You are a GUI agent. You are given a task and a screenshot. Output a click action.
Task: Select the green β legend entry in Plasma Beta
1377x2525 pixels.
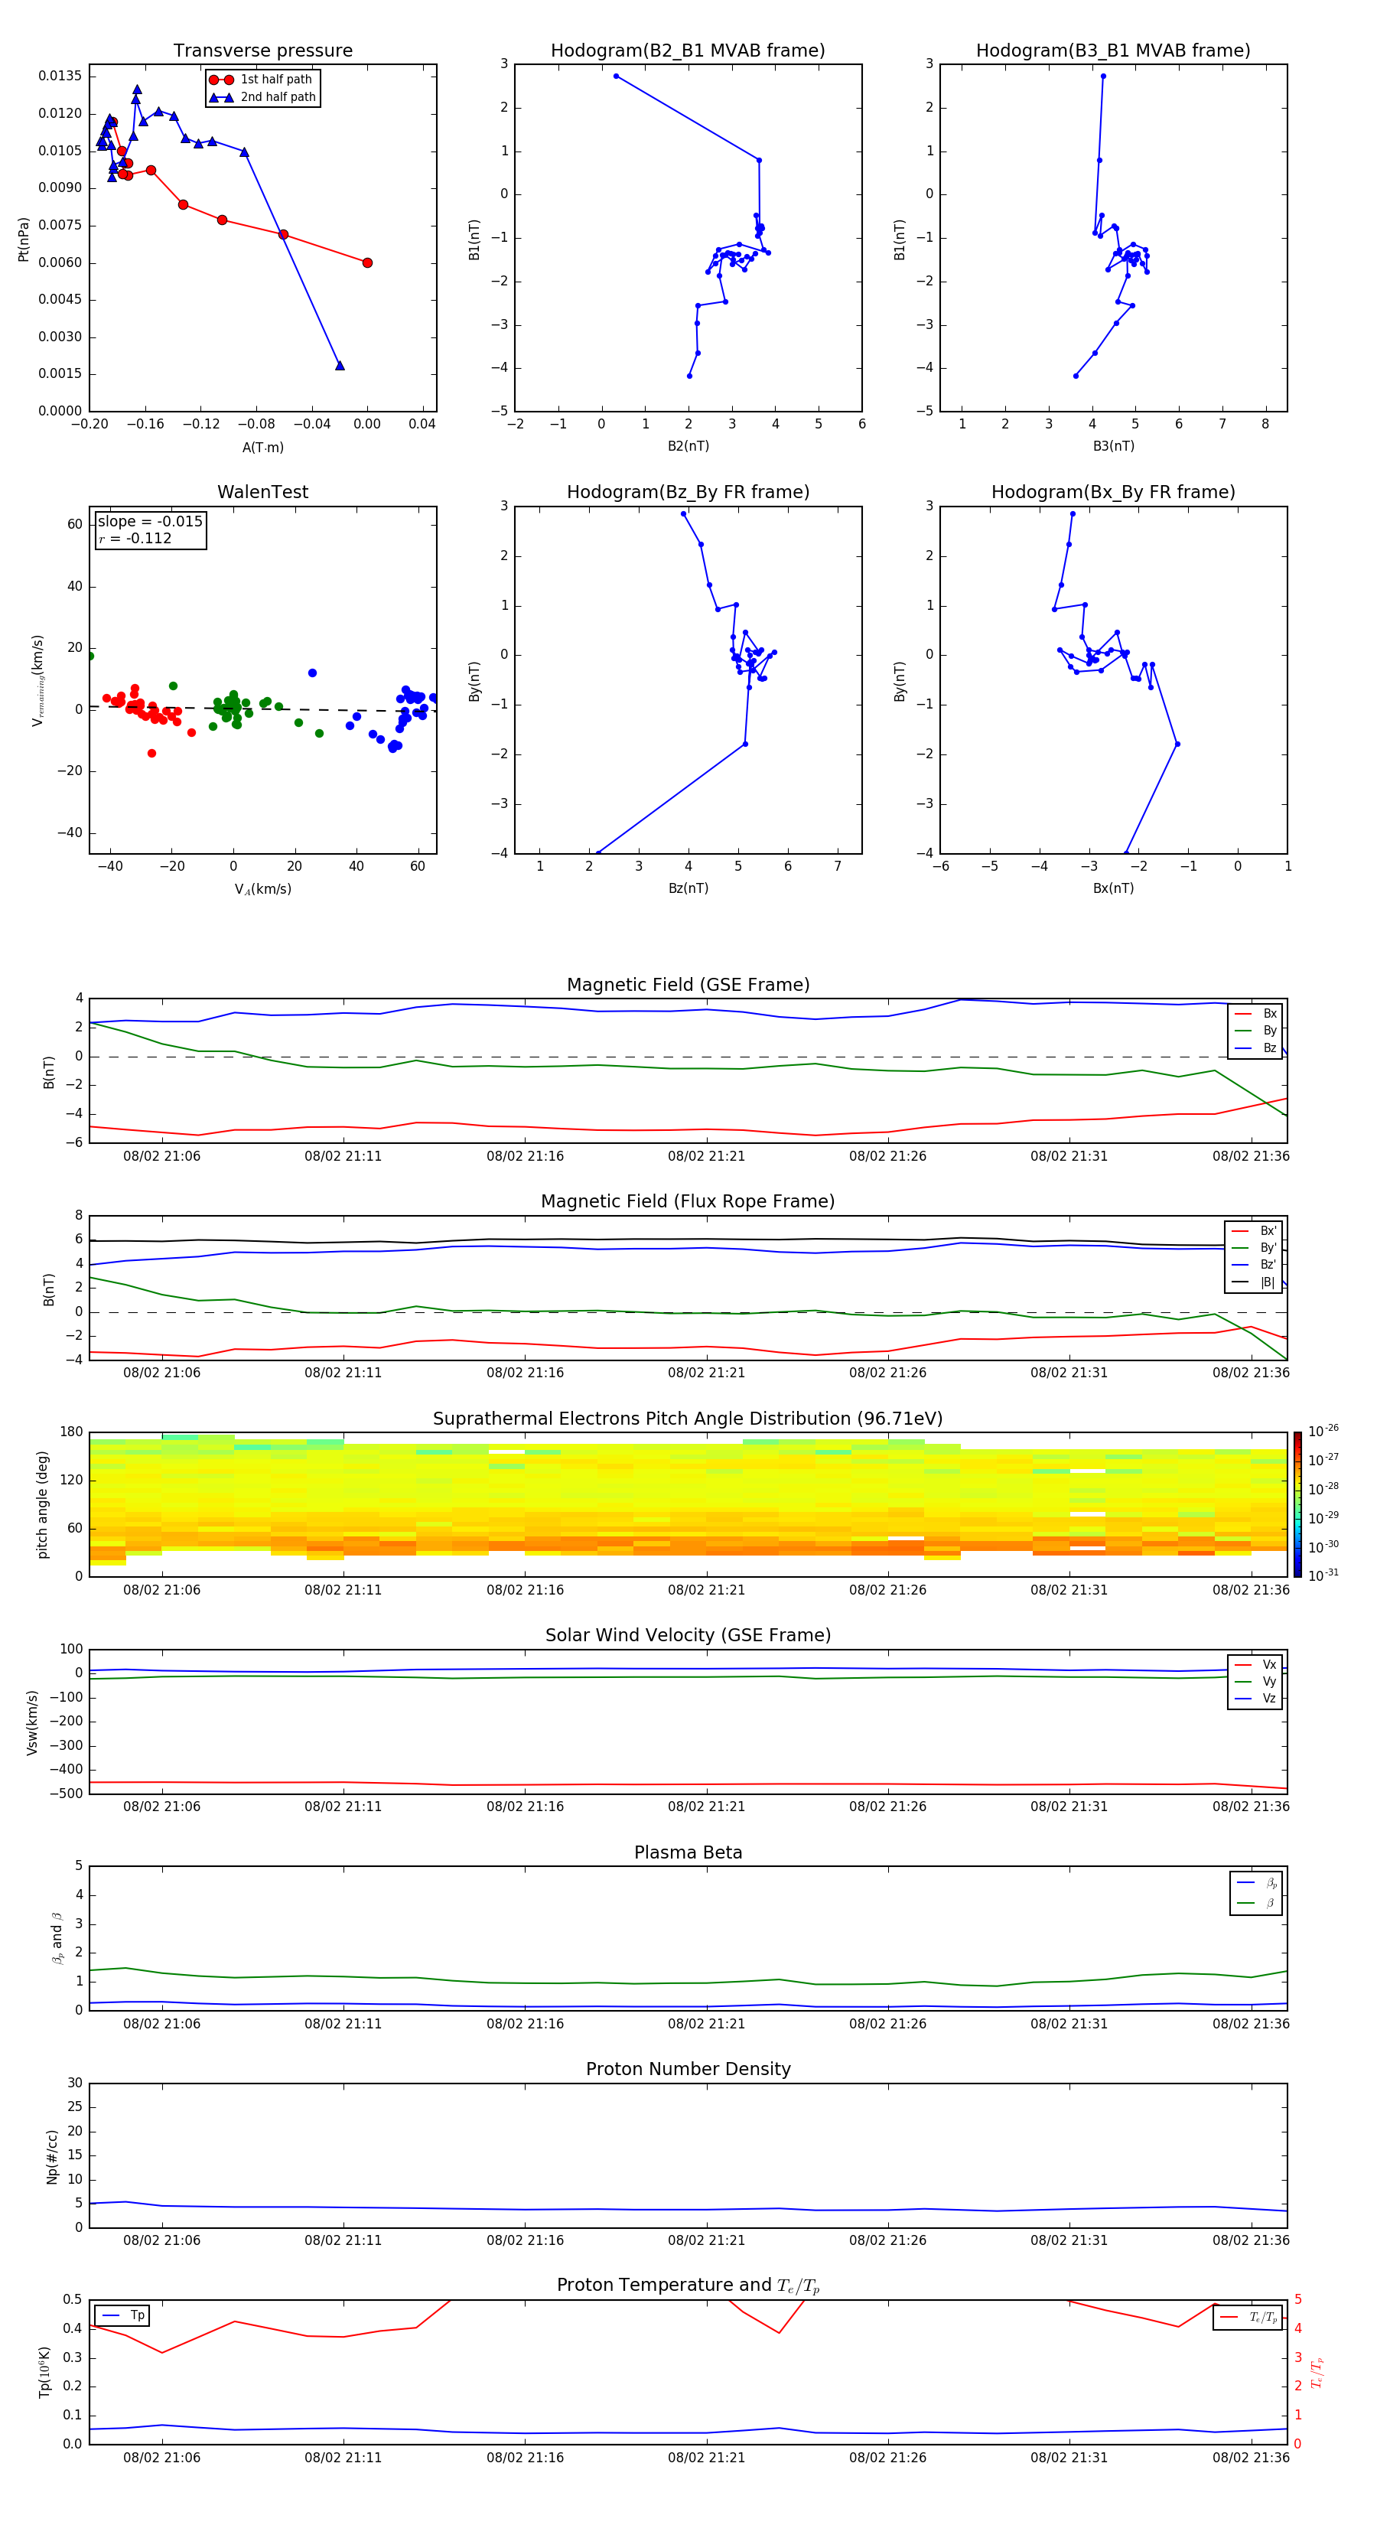tap(1256, 1903)
